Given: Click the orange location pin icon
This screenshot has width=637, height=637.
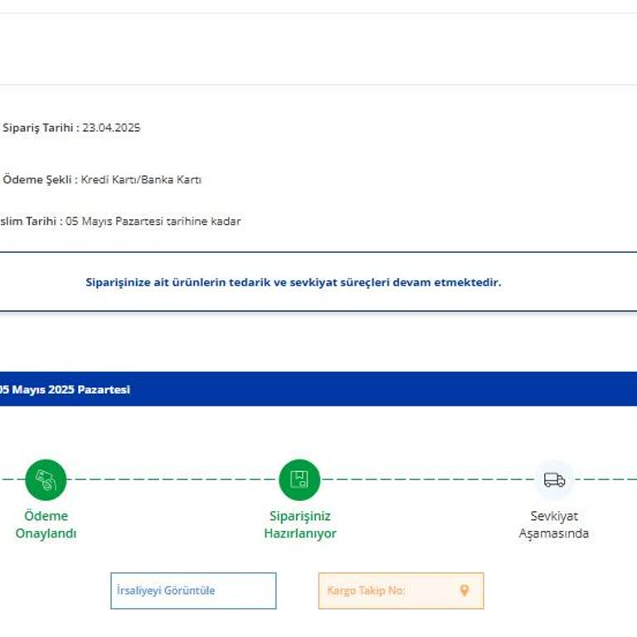Looking at the screenshot, I should 464,591.
